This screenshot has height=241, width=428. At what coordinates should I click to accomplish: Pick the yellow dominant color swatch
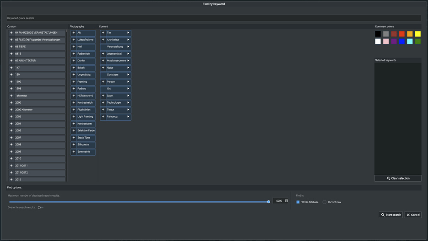pos(418,34)
